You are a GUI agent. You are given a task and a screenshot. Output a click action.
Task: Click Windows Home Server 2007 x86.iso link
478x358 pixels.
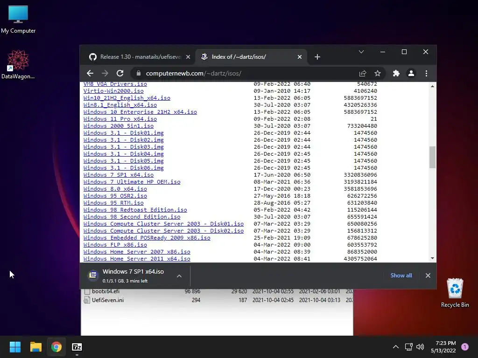click(x=137, y=252)
